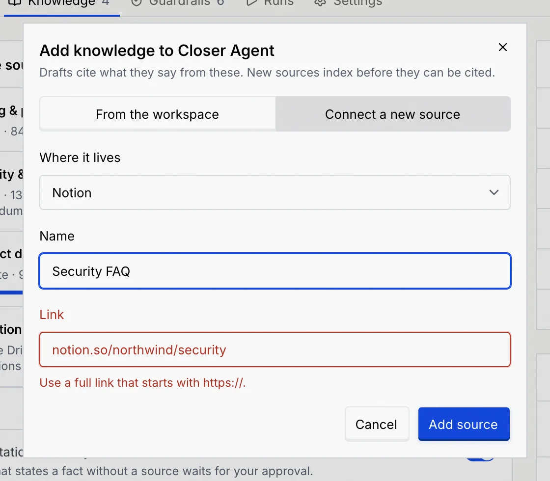This screenshot has height=481, width=550.
Task: Switch to From the workspace tab
Action: coord(158,114)
